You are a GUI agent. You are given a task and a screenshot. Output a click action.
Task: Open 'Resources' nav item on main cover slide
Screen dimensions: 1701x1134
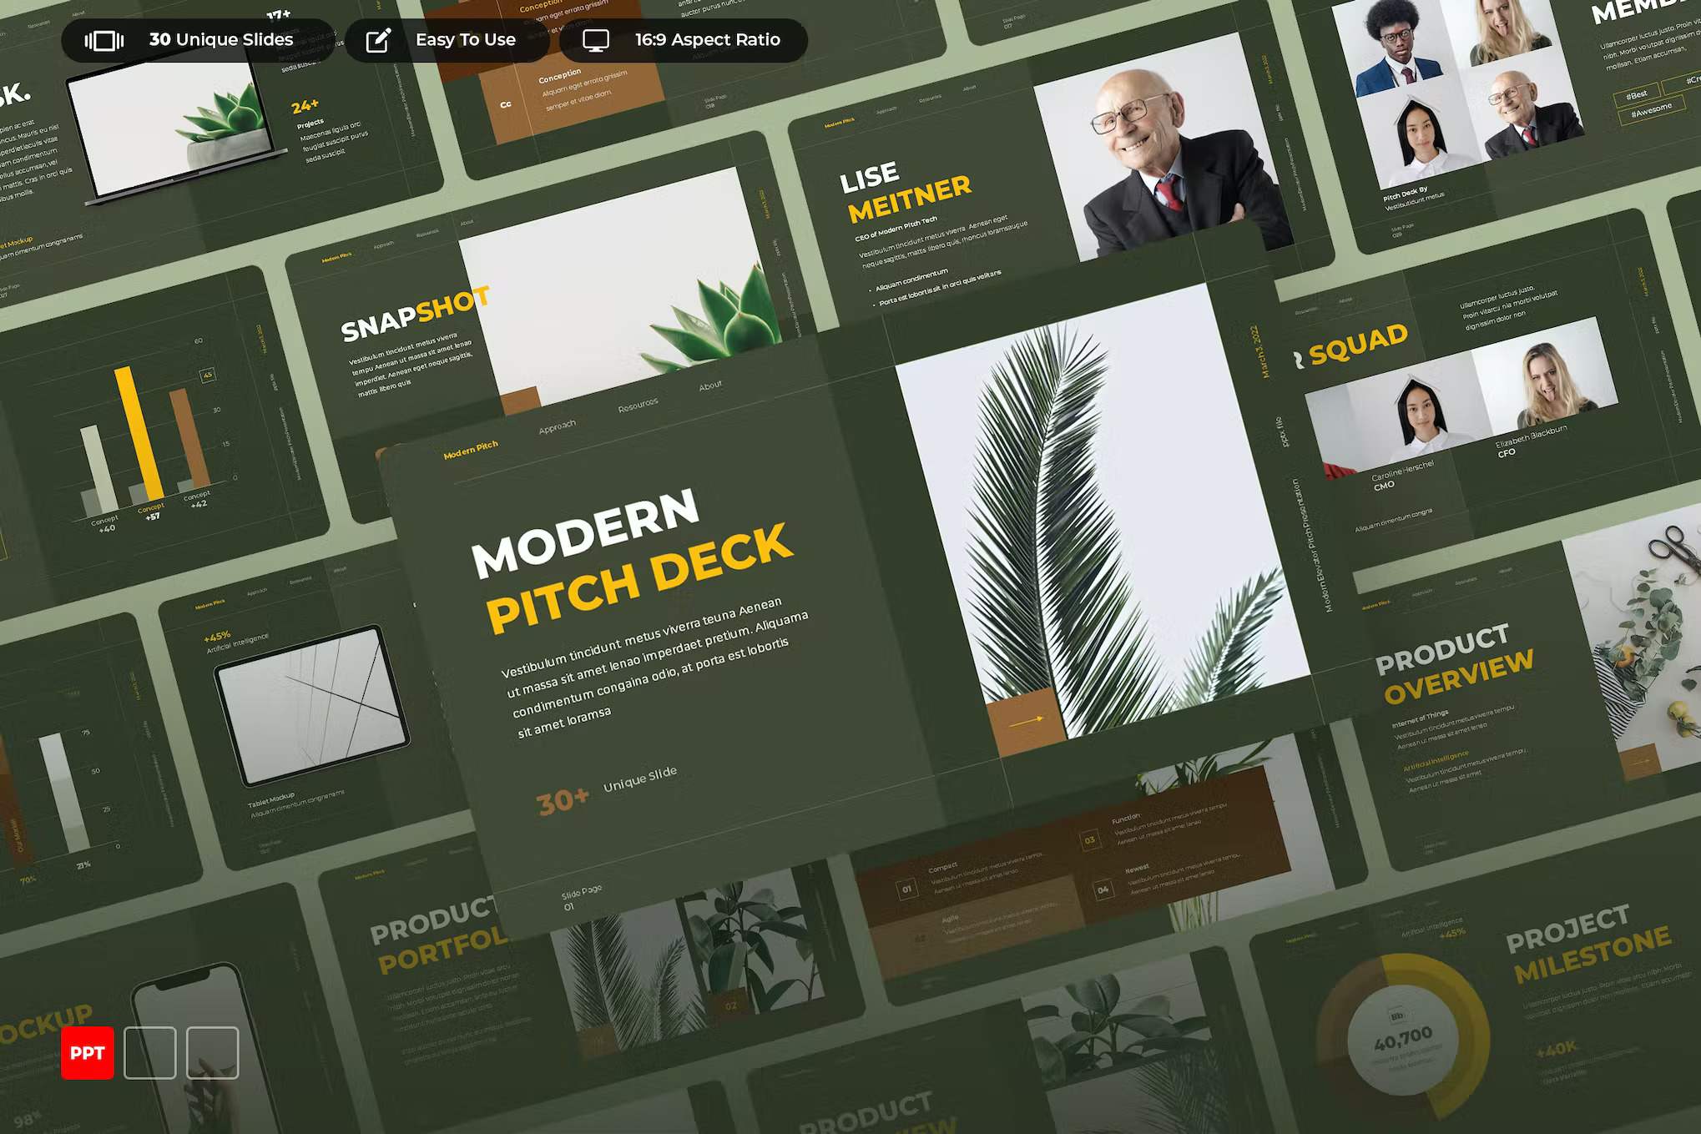639,405
